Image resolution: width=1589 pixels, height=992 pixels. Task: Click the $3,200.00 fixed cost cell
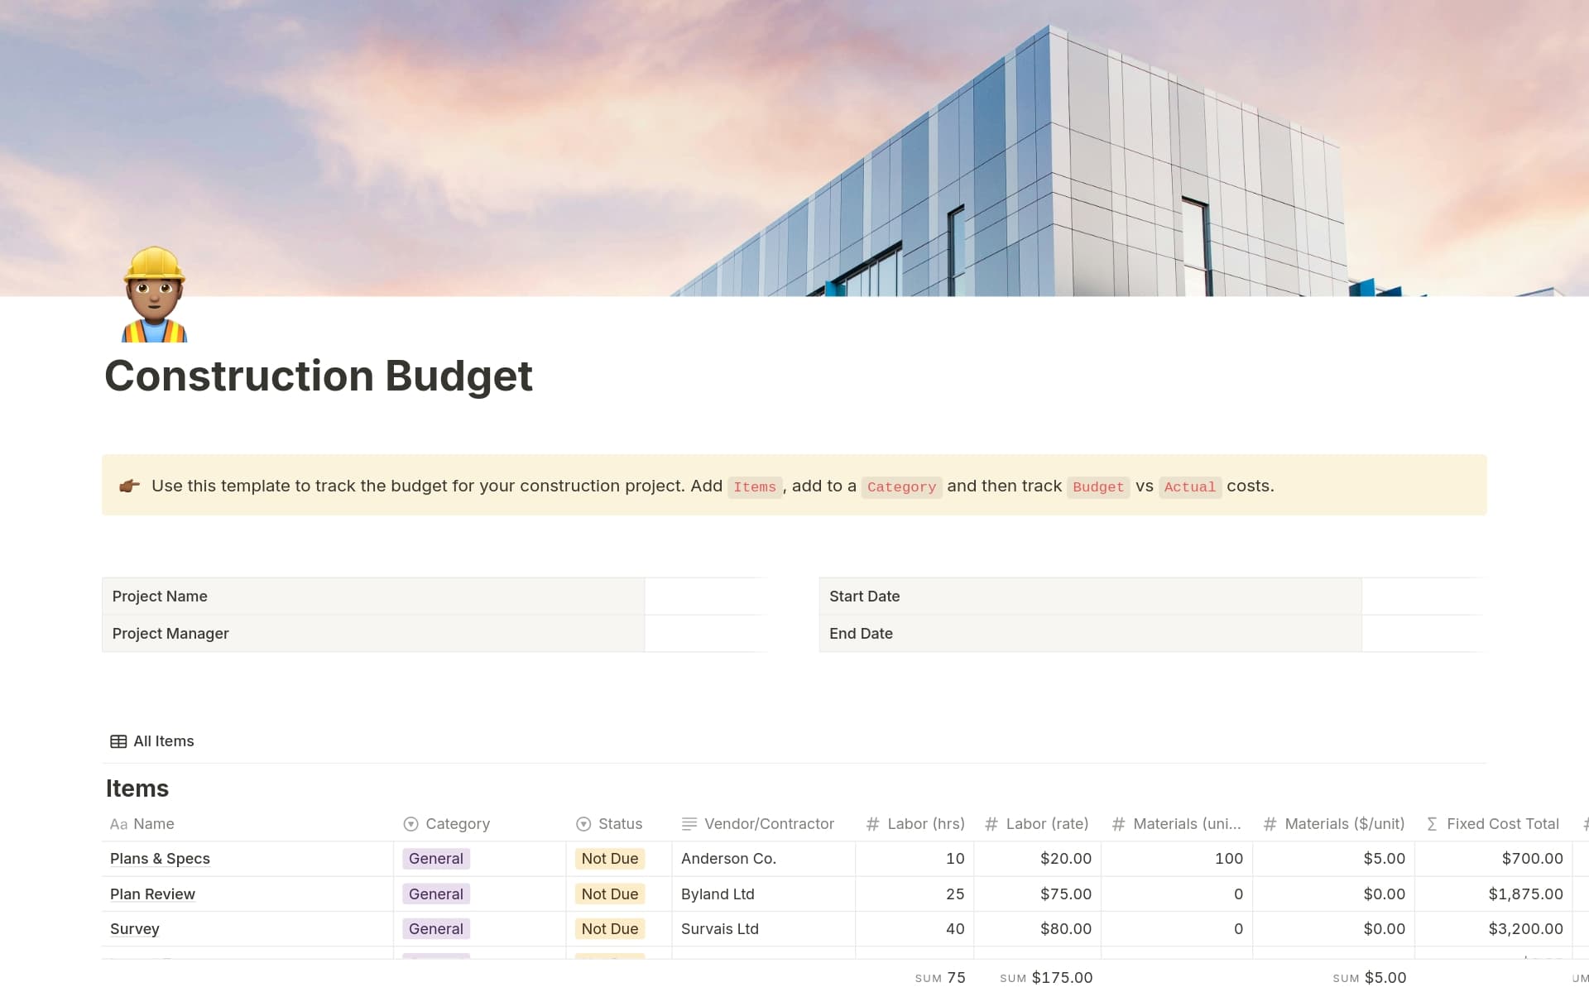click(x=1494, y=929)
